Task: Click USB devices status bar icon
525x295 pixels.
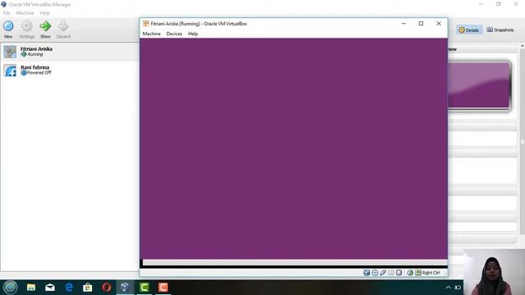Action: click(x=383, y=273)
